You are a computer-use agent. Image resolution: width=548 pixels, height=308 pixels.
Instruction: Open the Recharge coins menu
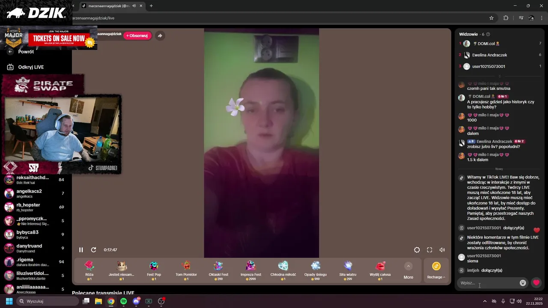(x=436, y=271)
